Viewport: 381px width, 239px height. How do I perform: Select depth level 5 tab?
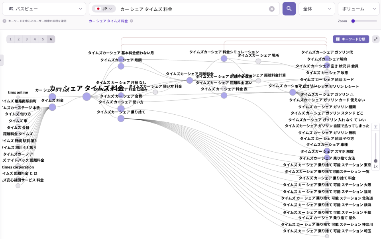tap(43, 39)
